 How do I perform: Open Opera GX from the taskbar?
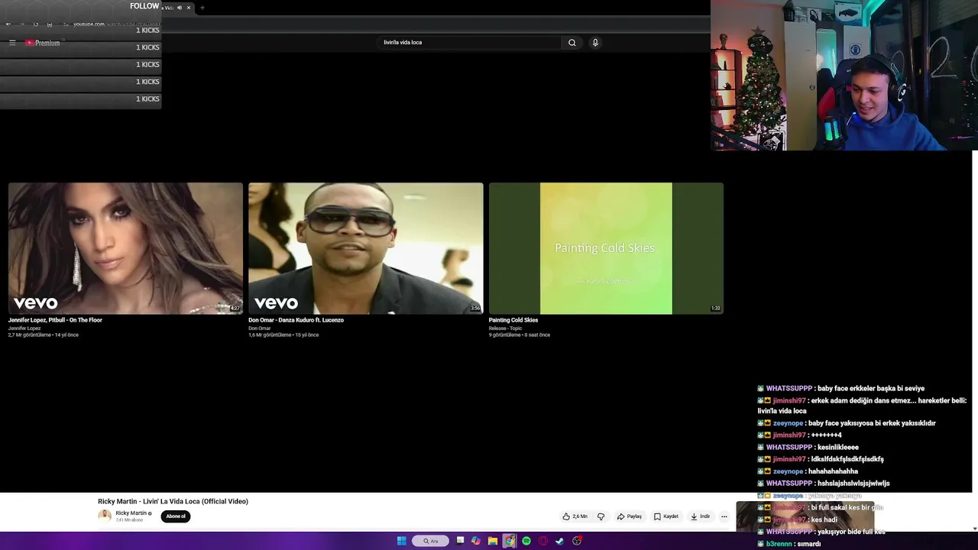[543, 541]
